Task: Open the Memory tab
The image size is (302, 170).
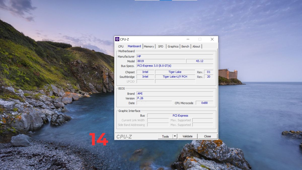Action: tap(149, 46)
